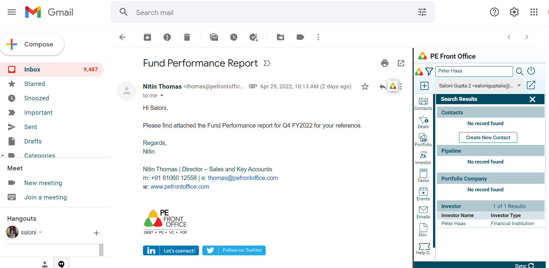Open the PE Front Office Deals icon
The image size is (549, 268).
click(x=423, y=122)
